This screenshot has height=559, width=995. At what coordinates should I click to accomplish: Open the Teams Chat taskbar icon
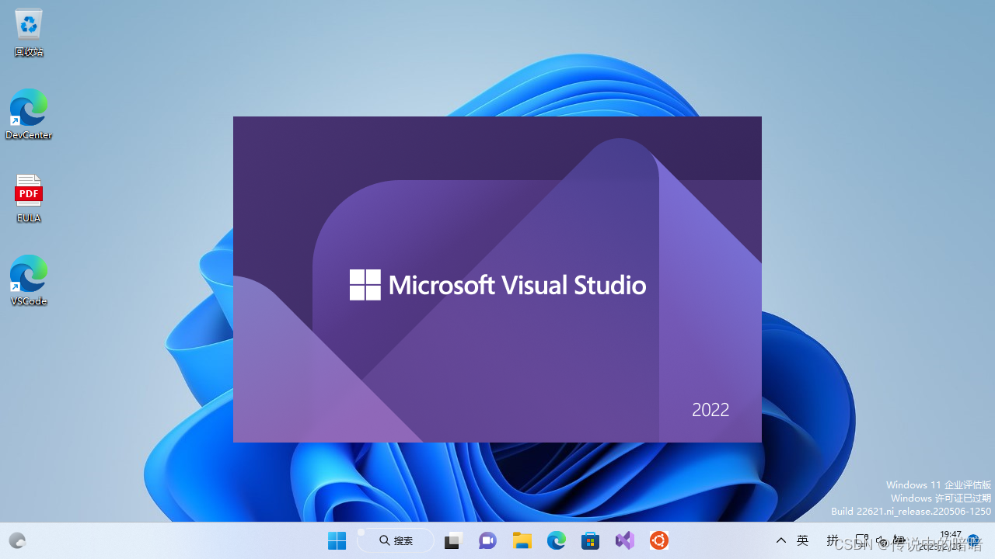(487, 540)
